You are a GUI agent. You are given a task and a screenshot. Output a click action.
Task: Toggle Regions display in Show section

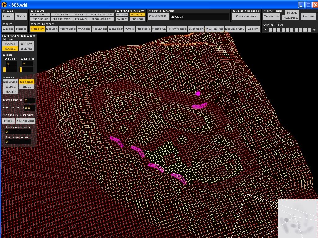pos(40,19)
